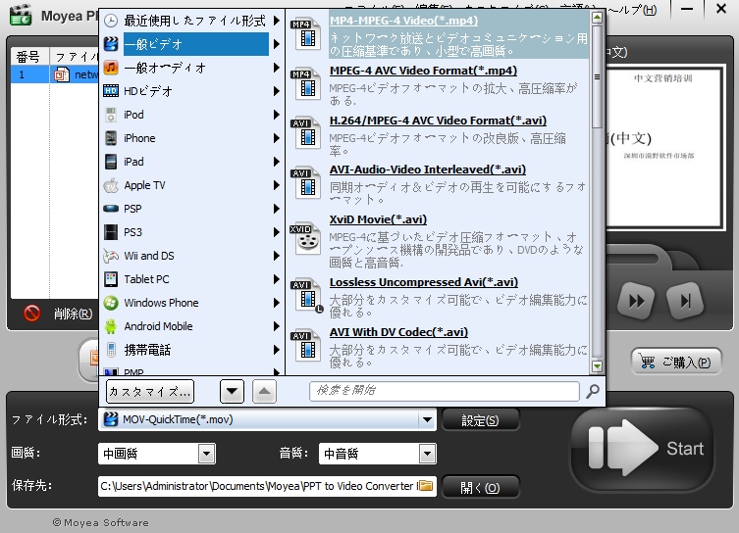739x533 pixels.
Task: Click the カスタマイズ... button
Action: click(x=150, y=391)
